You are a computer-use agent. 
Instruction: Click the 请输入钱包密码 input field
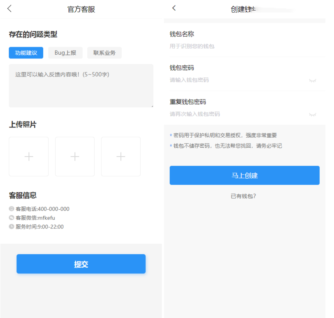click(237, 80)
